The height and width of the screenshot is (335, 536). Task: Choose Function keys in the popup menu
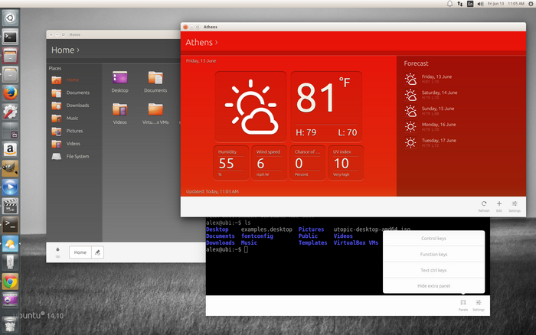pos(433,255)
